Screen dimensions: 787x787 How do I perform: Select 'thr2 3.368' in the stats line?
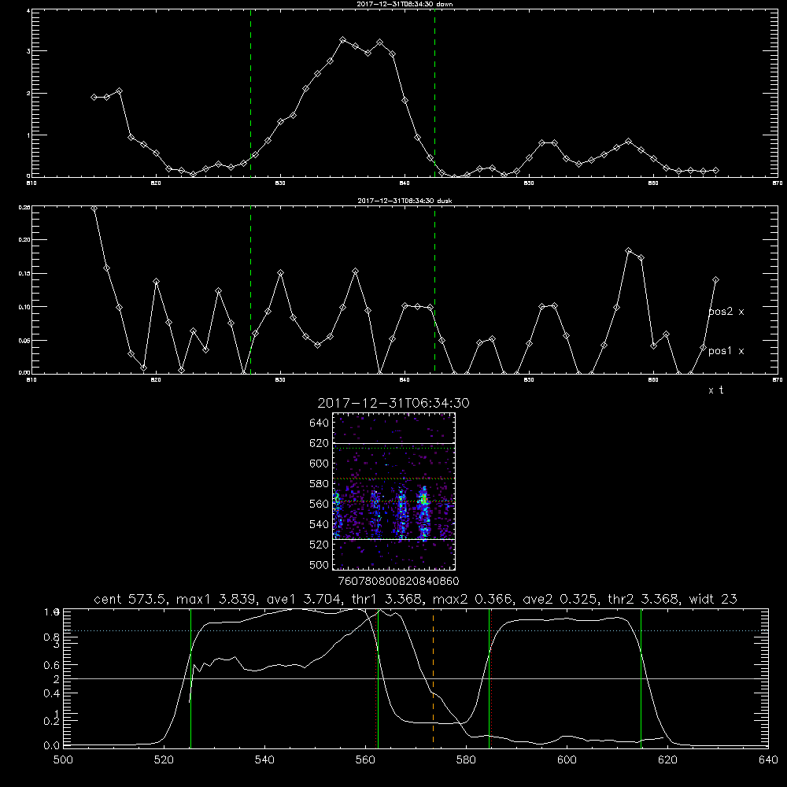pyautogui.click(x=643, y=599)
